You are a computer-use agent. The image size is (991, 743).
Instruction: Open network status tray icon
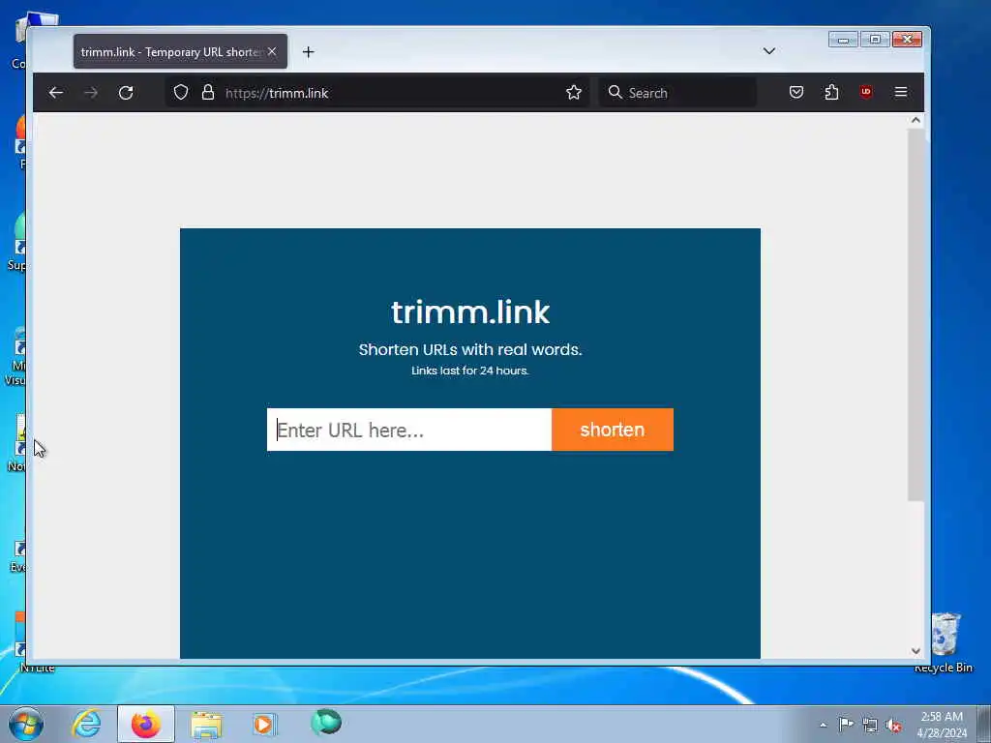click(870, 725)
